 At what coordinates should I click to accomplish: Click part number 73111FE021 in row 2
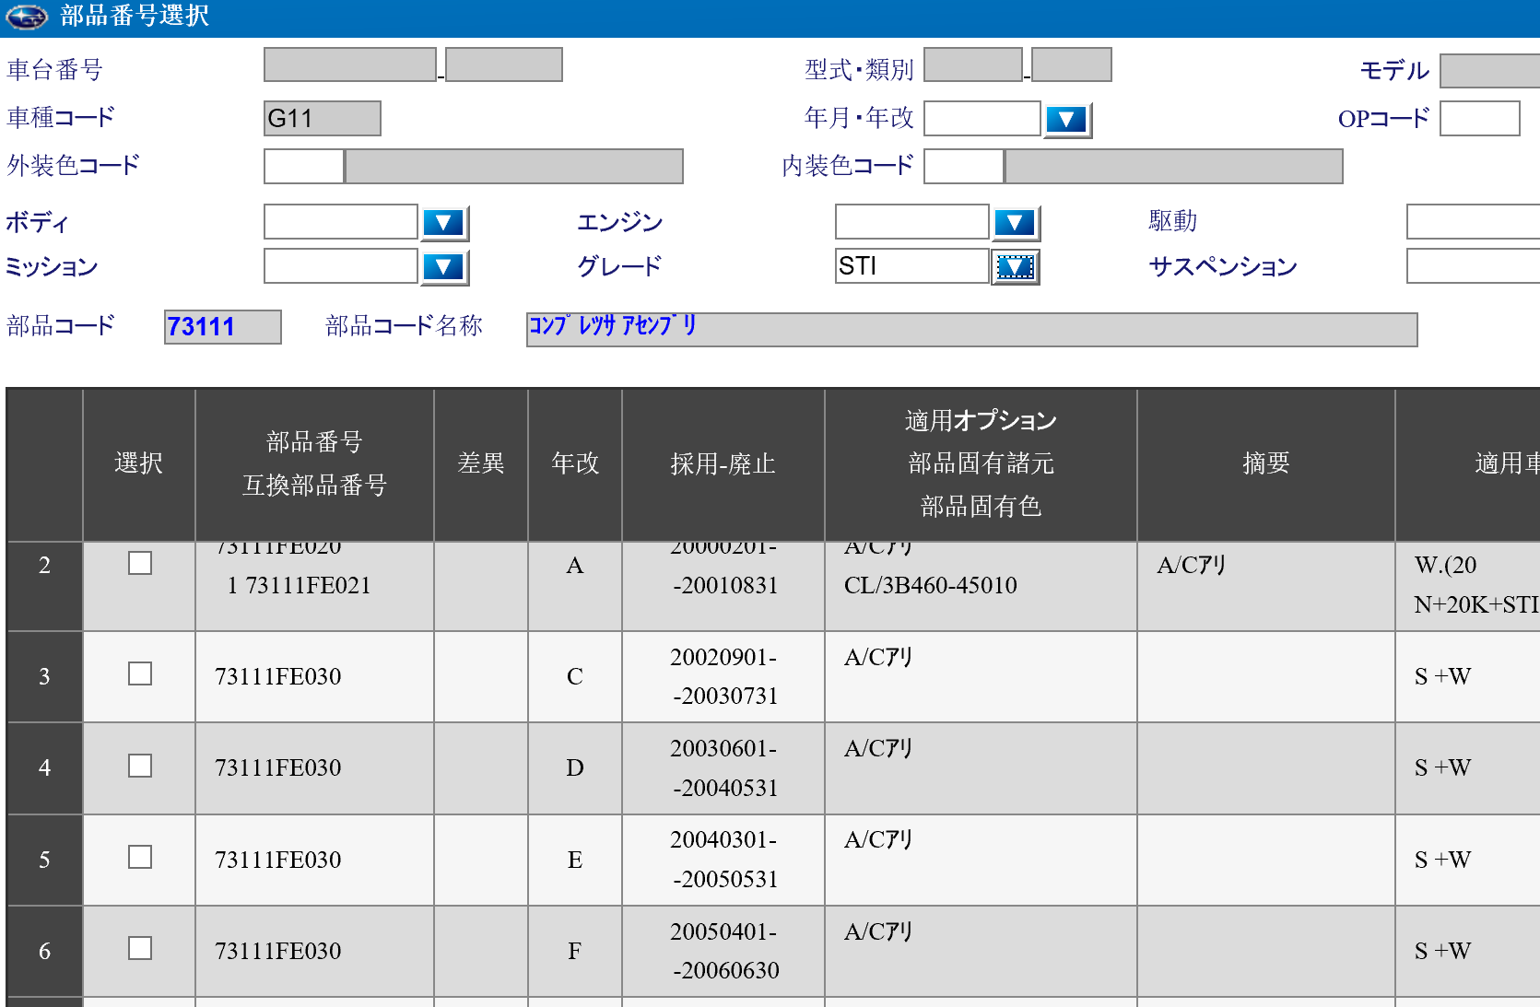pos(308,586)
